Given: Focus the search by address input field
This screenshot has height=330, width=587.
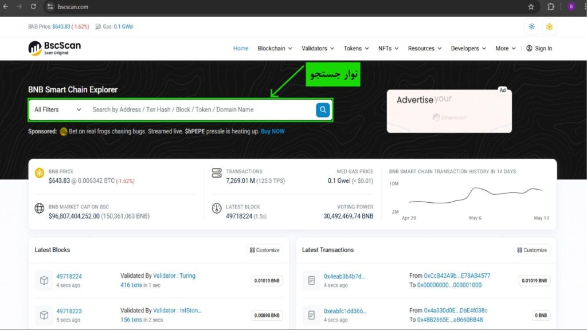Looking at the screenshot, I should [x=201, y=109].
